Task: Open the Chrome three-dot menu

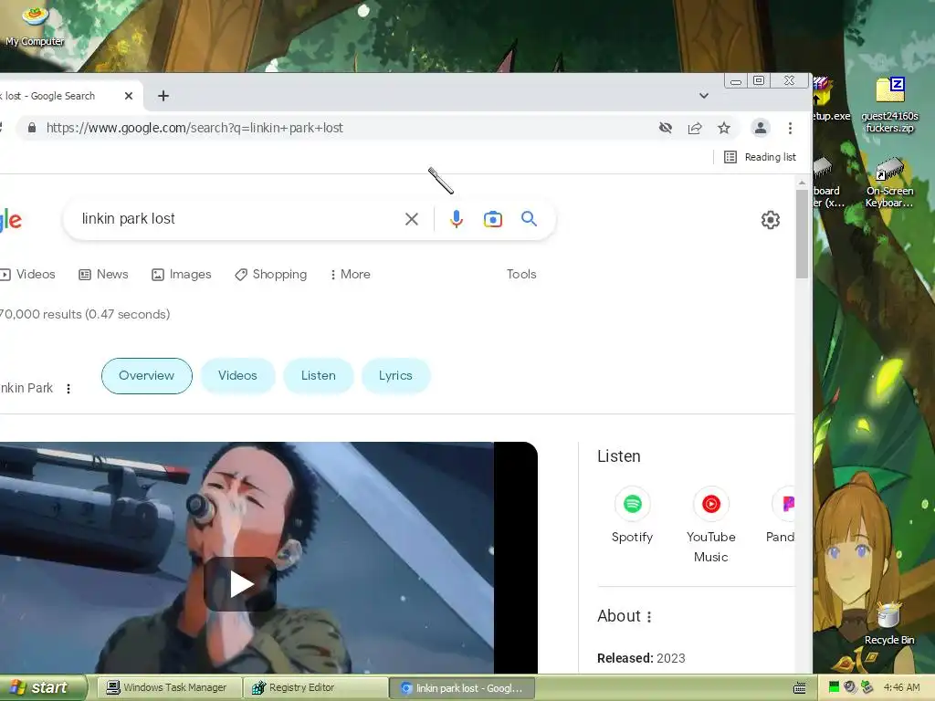Action: (x=790, y=128)
